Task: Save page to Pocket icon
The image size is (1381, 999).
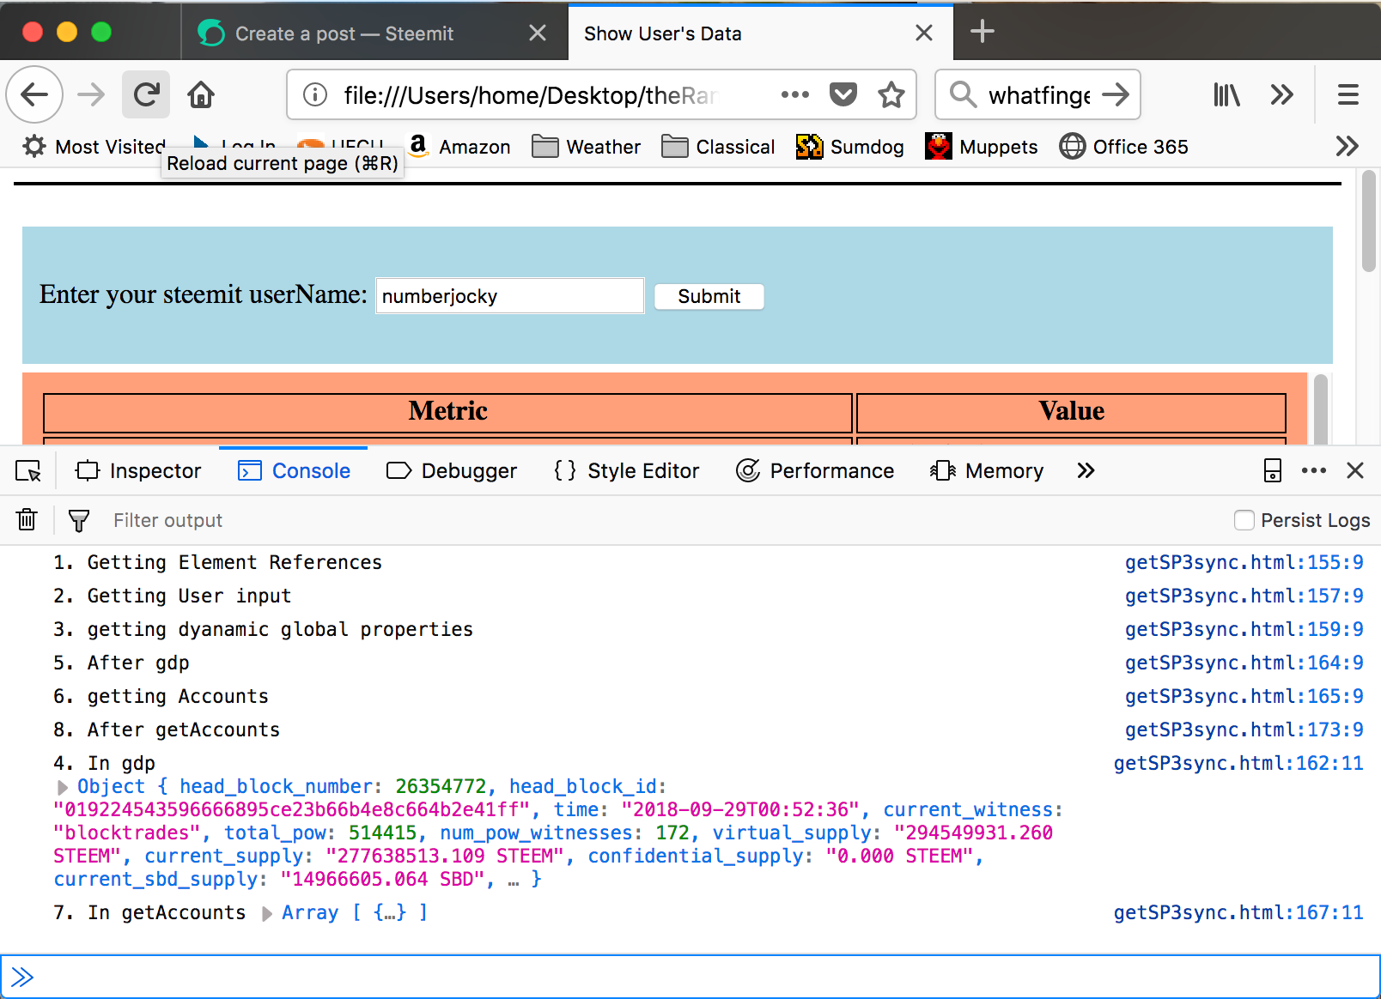Action: tap(843, 94)
